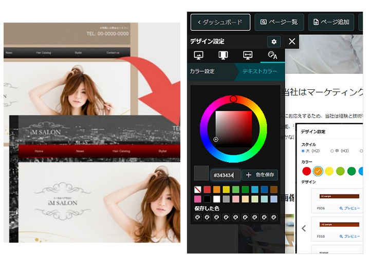Pick the pale pink preset swatch

coord(235,199)
